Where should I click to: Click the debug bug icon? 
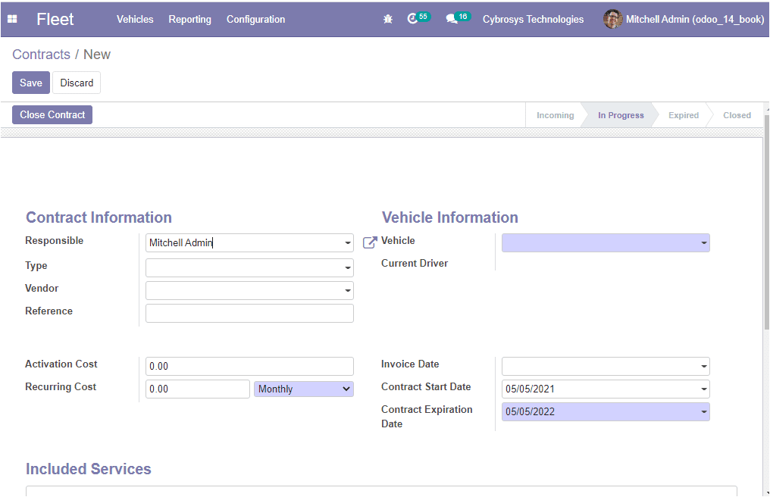[387, 19]
